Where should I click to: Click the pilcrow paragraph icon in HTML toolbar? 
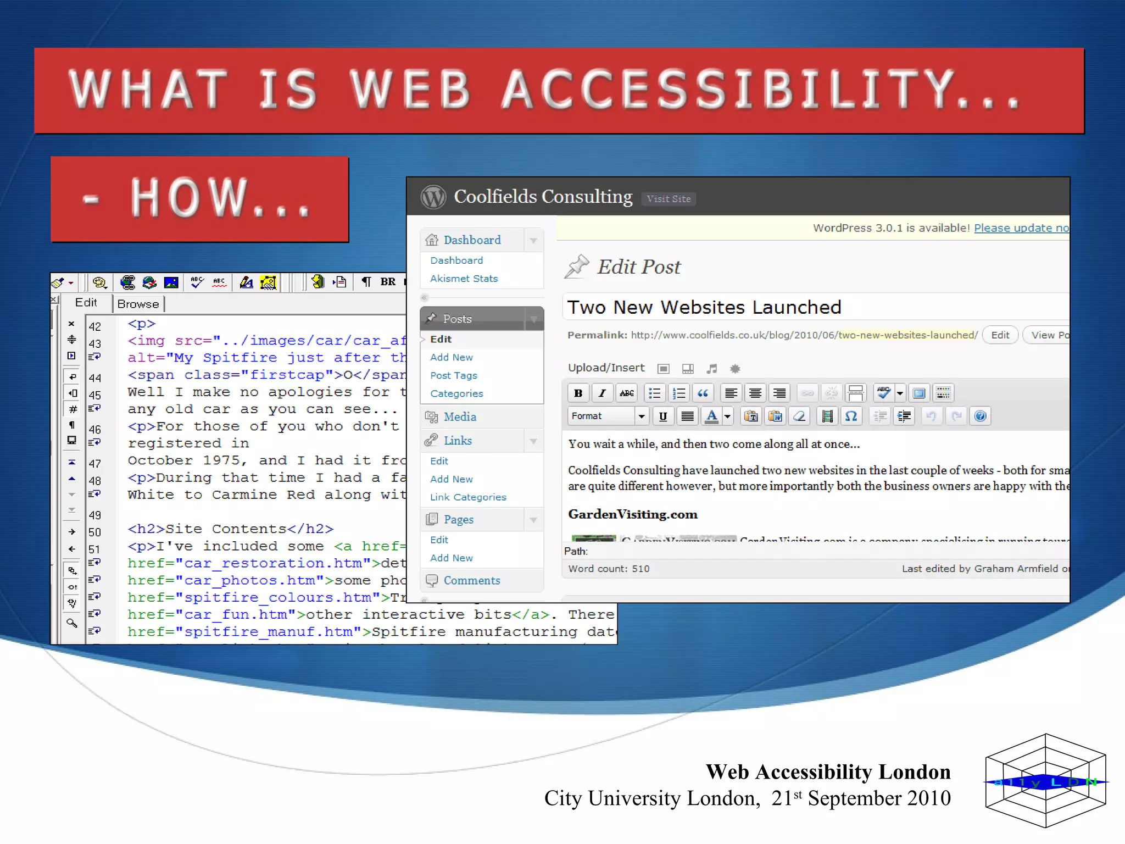pos(366,282)
